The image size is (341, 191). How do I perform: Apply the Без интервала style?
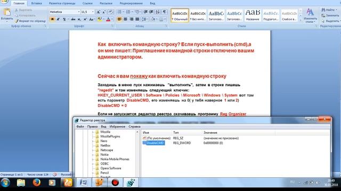(198, 15)
